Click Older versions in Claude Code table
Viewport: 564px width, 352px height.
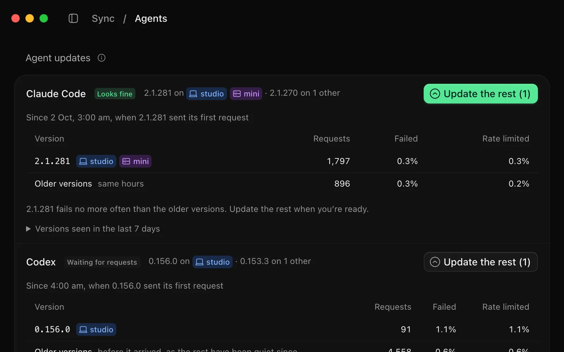pyautogui.click(x=63, y=184)
